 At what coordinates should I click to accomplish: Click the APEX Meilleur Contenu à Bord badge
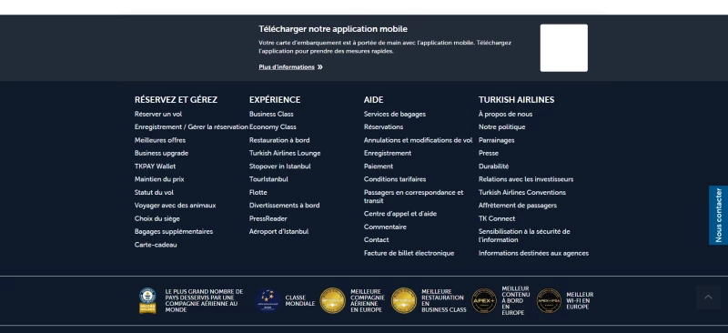click(x=484, y=300)
